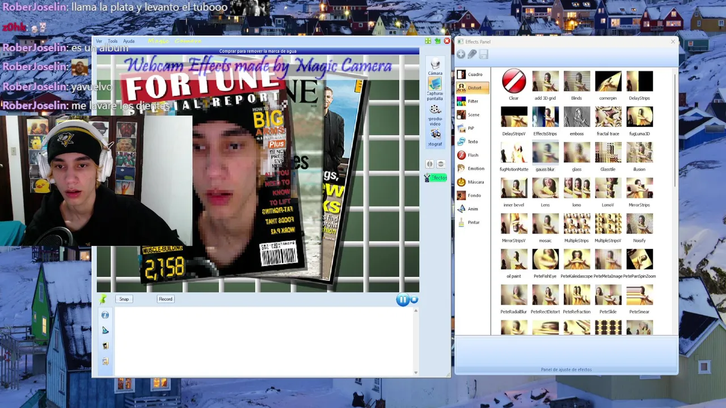Apply the PeteFishEye effect thumbnail
Viewport: 726px width, 408px height.
click(545, 260)
